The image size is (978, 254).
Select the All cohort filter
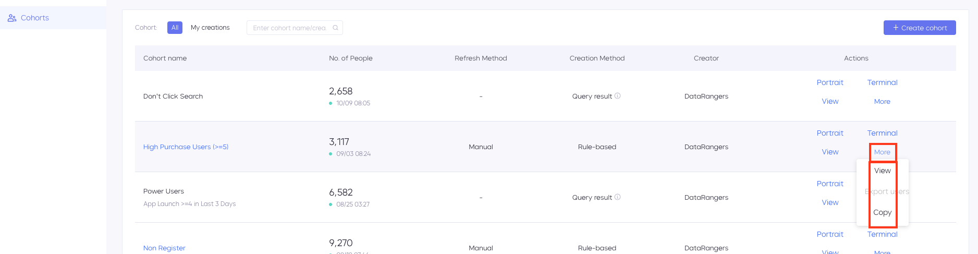pos(175,28)
